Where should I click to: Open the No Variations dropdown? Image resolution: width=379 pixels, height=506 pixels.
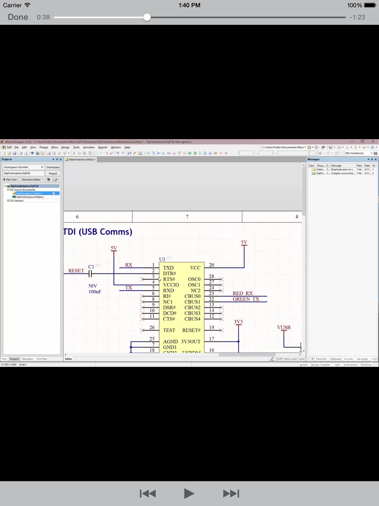point(359,153)
